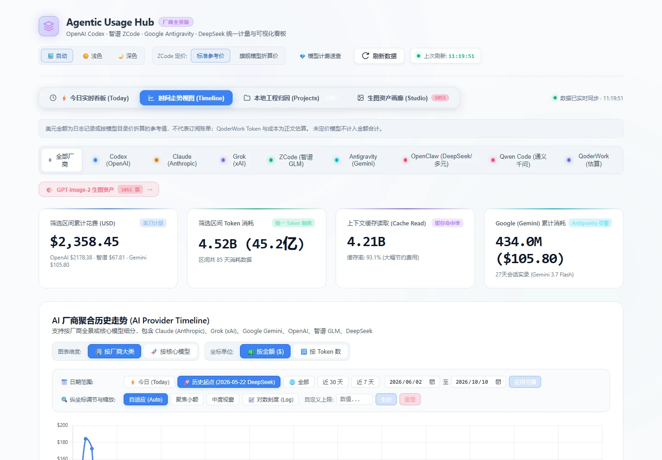Select 全部 date range
This screenshot has width=662, height=460.
pos(299,382)
